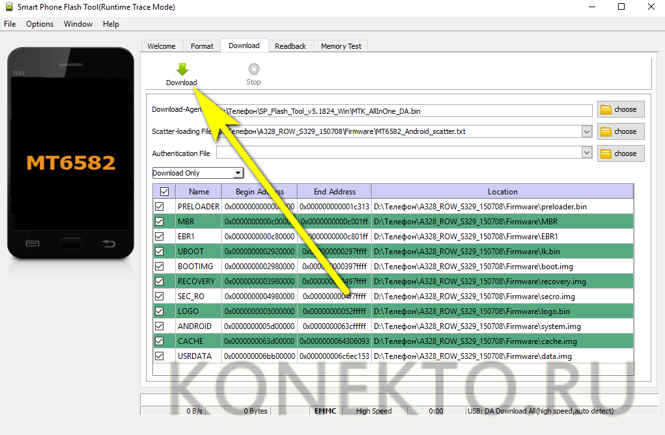The image size is (665, 435).
Task: Uncheck the MBR partition checkbox
Action: click(160, 221)
